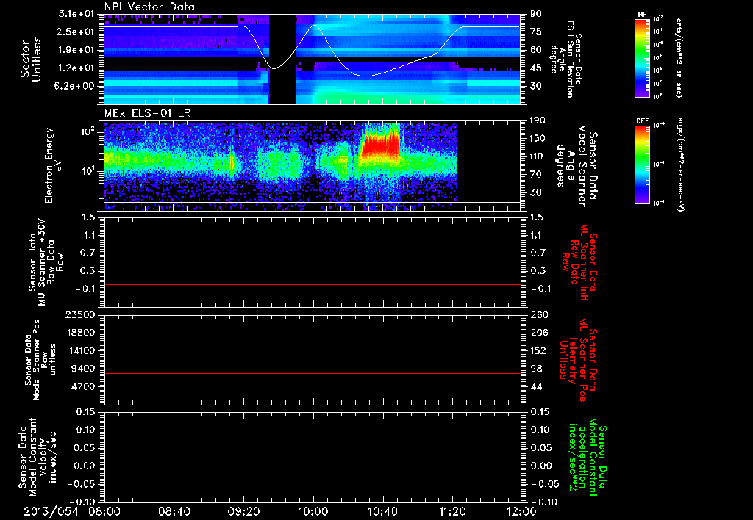Click the red "MU Scanner Inh Raw Data" label
This screenshot has height=520, width=753.
point(579,262)
